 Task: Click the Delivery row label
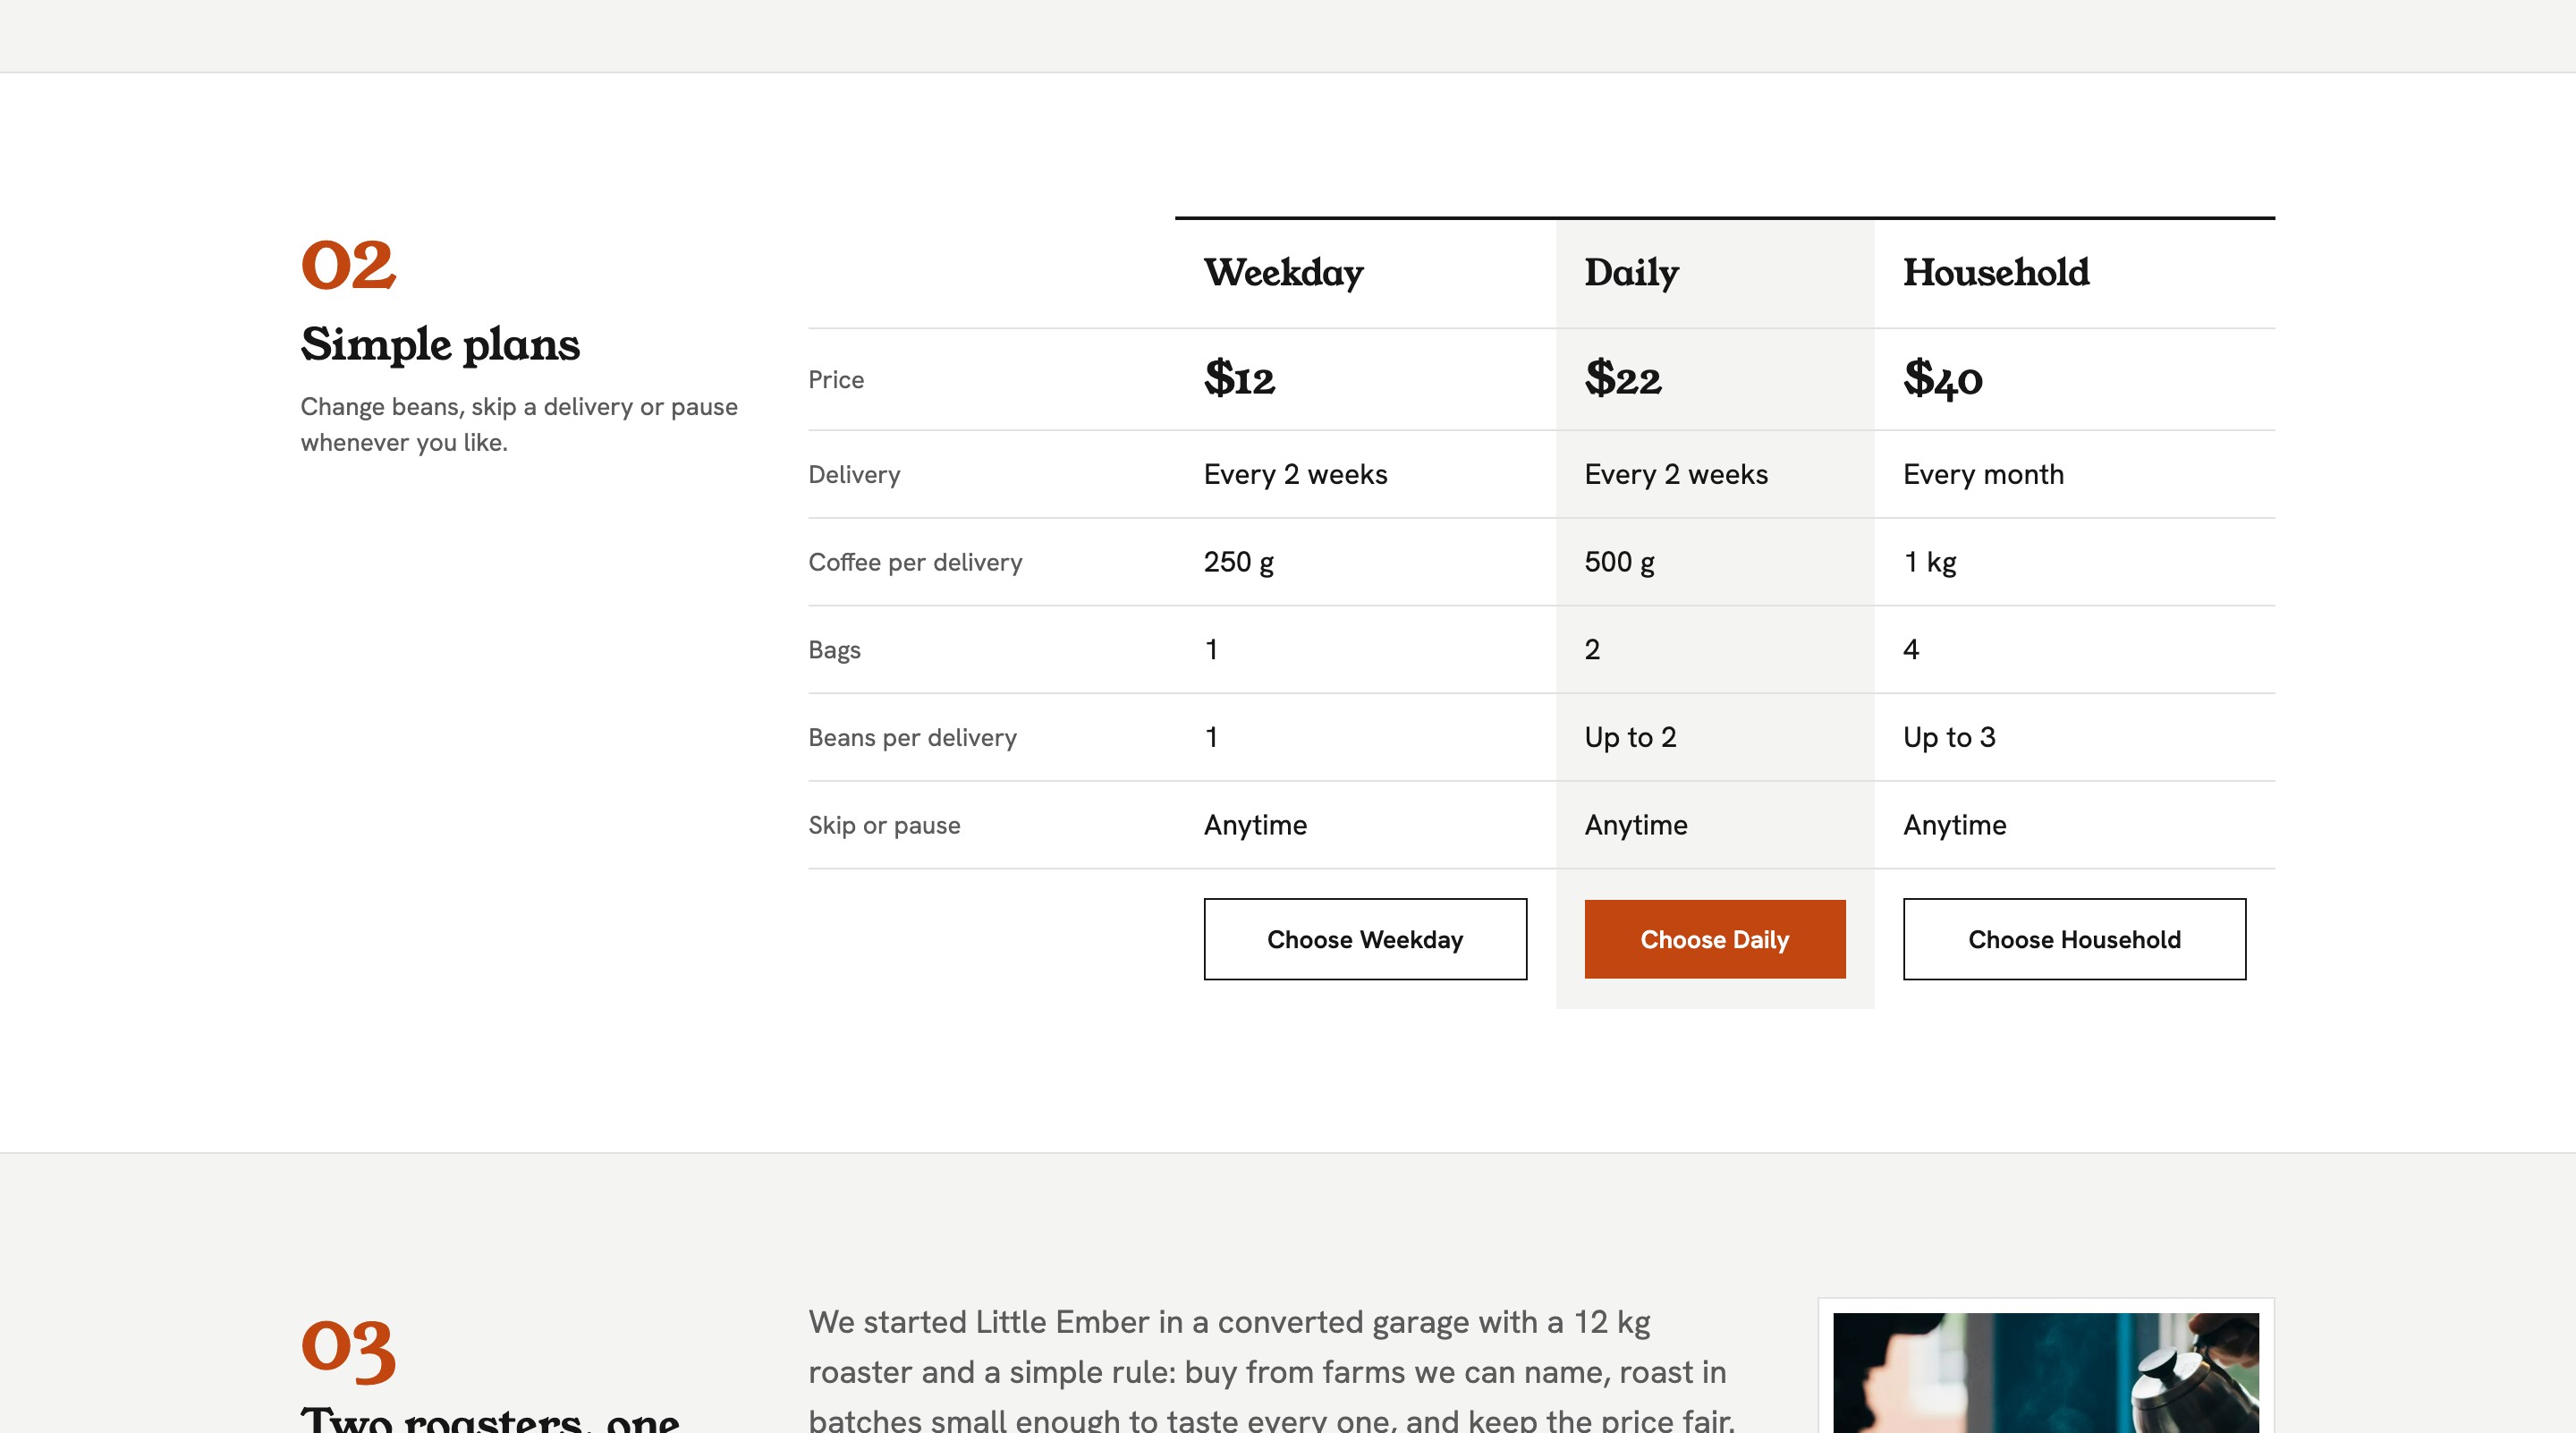tap(854, 475)
